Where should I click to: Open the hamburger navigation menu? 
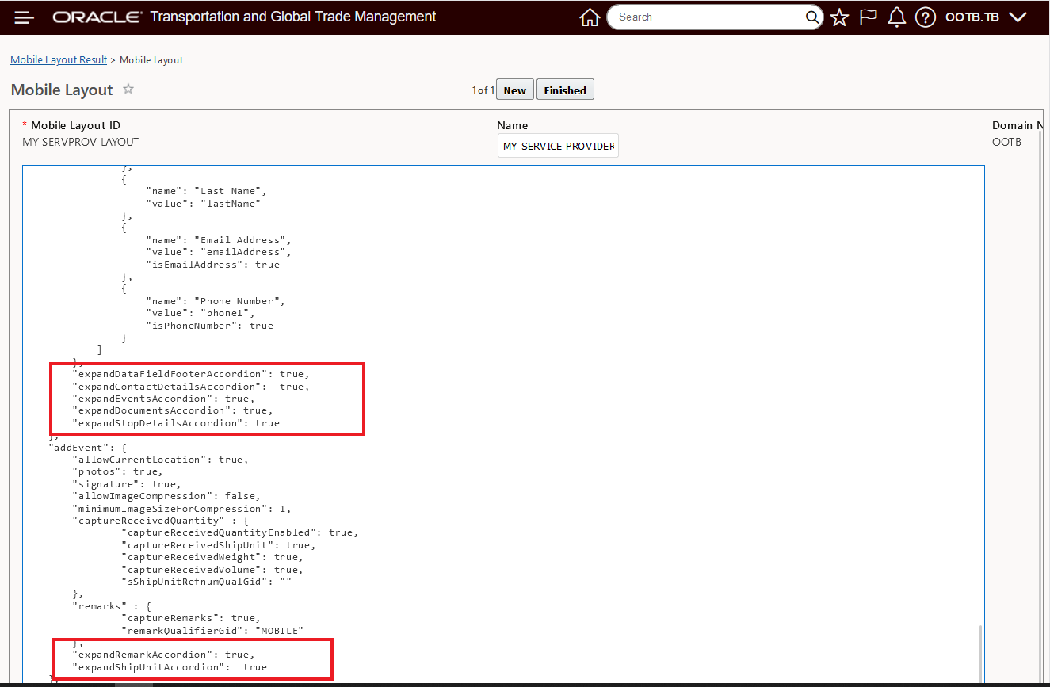(x=25, y=17)
